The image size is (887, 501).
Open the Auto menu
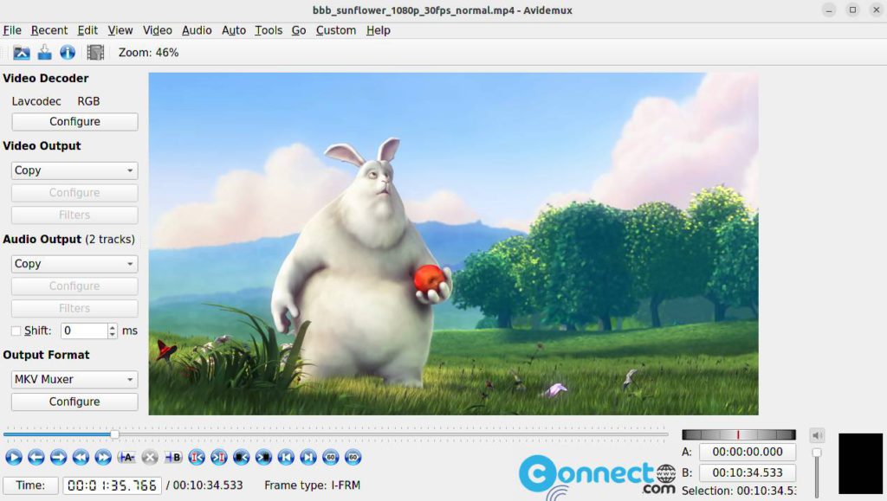point(233,30)
